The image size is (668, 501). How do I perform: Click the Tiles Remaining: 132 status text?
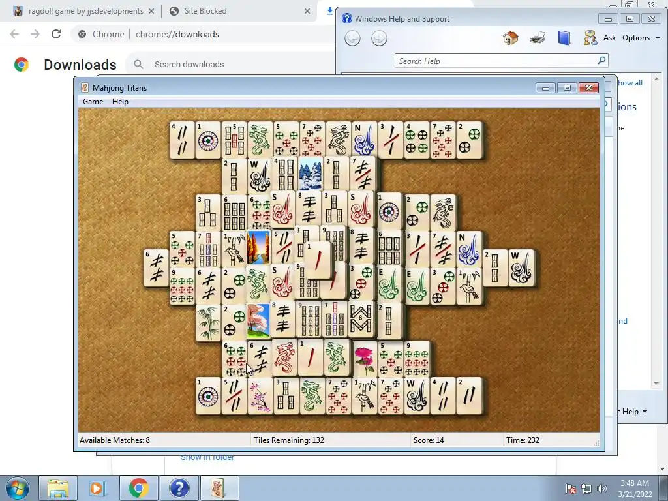coord(289,440)
